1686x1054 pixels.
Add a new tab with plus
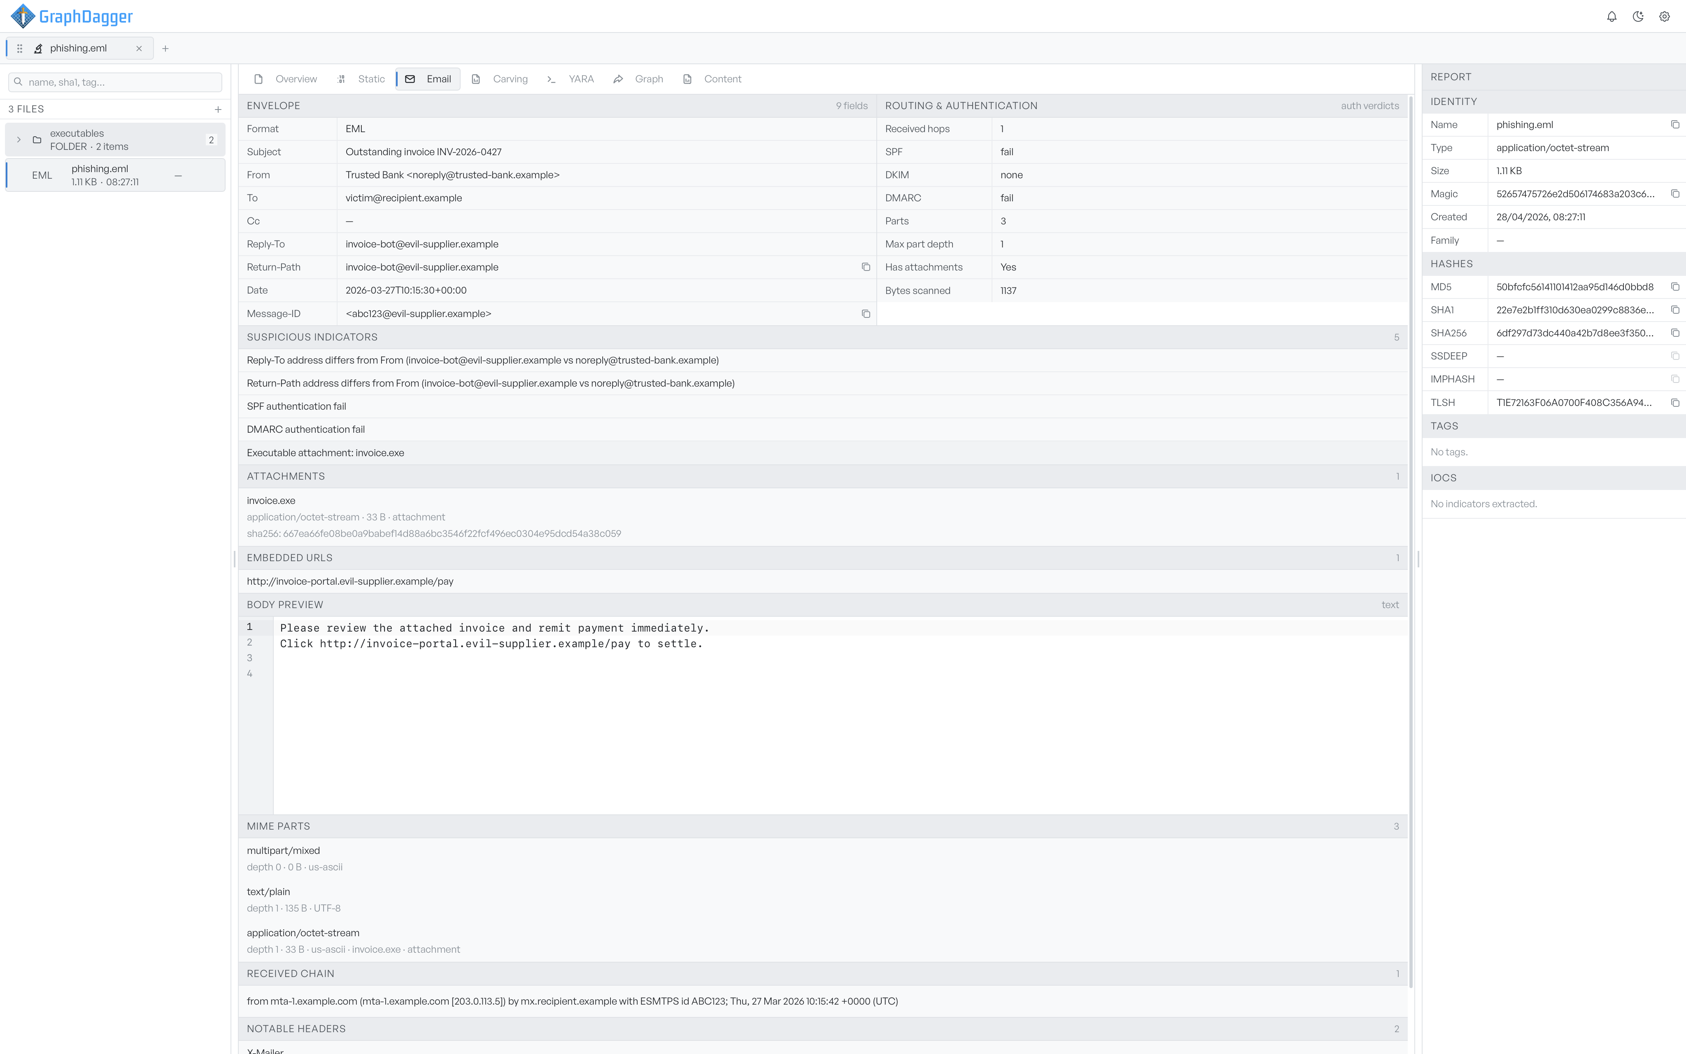[165, 49]
